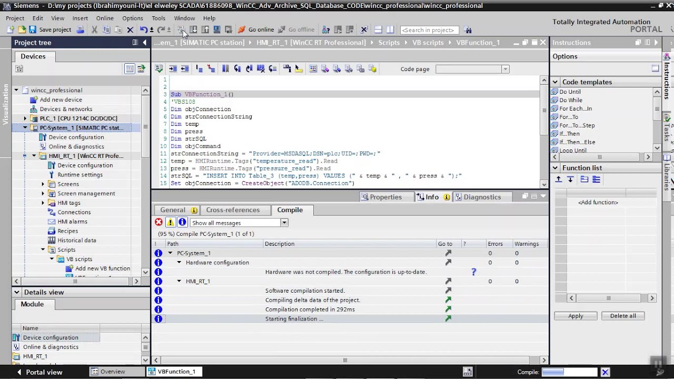Open the Online menu
The image size is (674, 379).
click(105, 18)
